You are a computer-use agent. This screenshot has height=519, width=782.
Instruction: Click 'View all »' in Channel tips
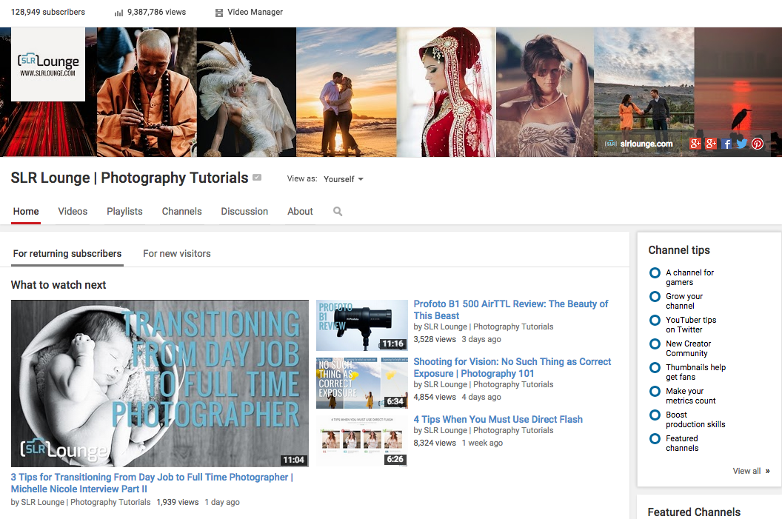751,471
